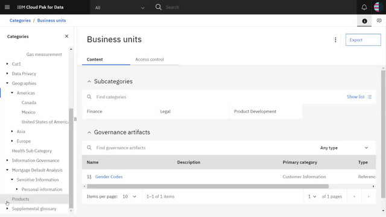This screenshot has width=386, height=217.
Task: Go to previous page arrow
Action: (x=354, y=197)
